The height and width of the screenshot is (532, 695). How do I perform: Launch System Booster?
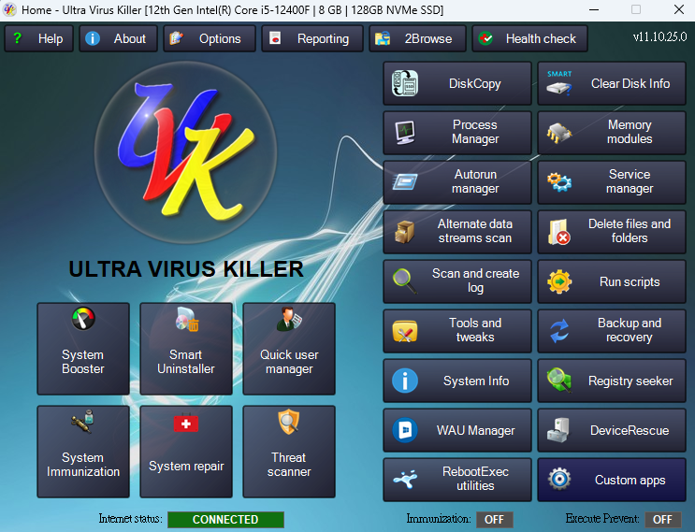(83, 349)
